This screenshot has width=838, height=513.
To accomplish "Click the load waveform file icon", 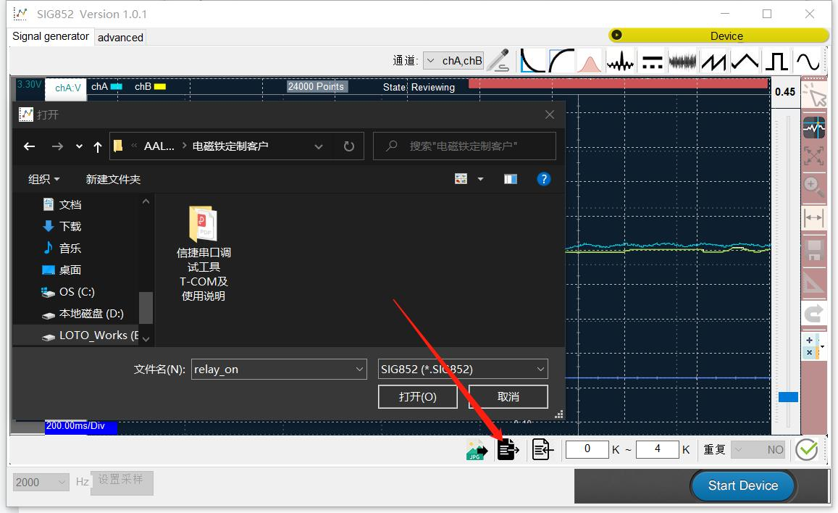I will 508,449.
